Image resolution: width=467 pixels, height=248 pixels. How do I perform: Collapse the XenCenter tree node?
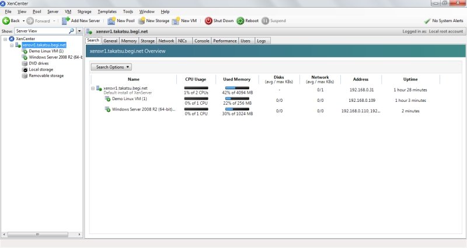(5, 39)
